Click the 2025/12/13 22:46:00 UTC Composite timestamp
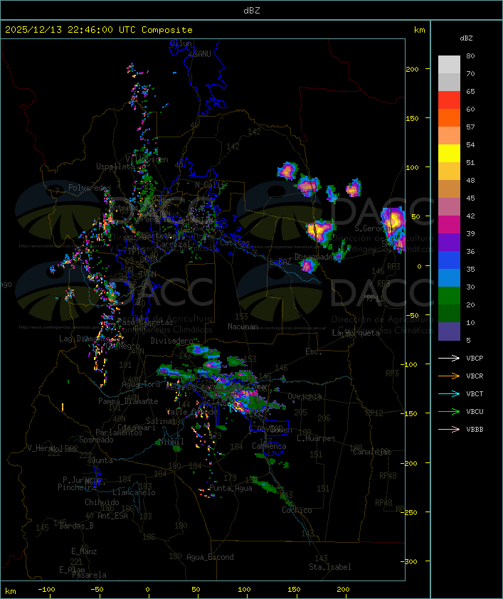The height and width of the screenshot is (599, 503). (99, 29)
